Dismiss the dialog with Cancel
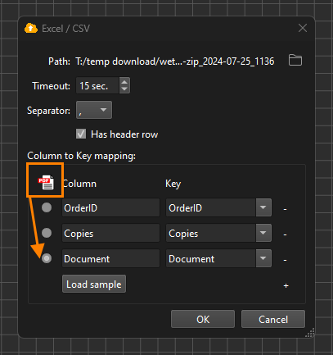The width and height of the screenshot is (333, 355). click(x=273, y=319)
